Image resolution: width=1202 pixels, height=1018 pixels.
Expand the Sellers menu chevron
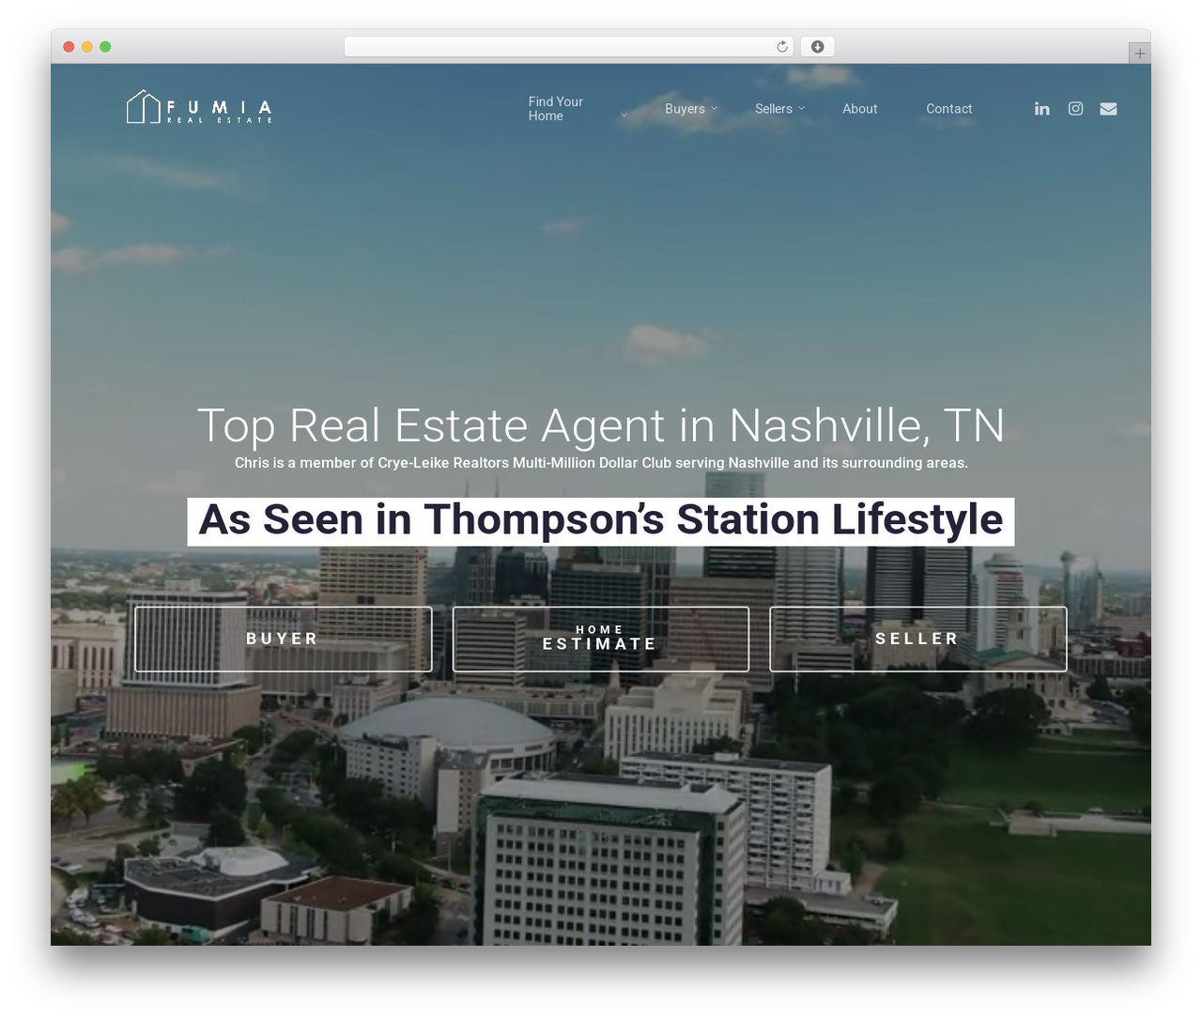801,109
